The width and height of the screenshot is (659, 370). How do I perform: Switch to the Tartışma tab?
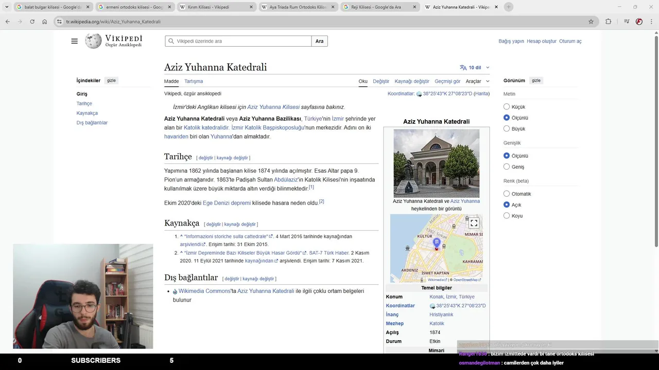coord(194,81)
